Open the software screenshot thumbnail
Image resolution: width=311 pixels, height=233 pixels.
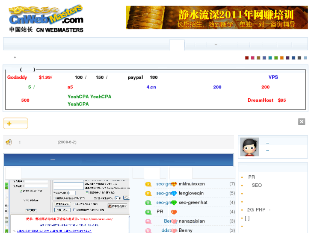(x=67, y=206)
